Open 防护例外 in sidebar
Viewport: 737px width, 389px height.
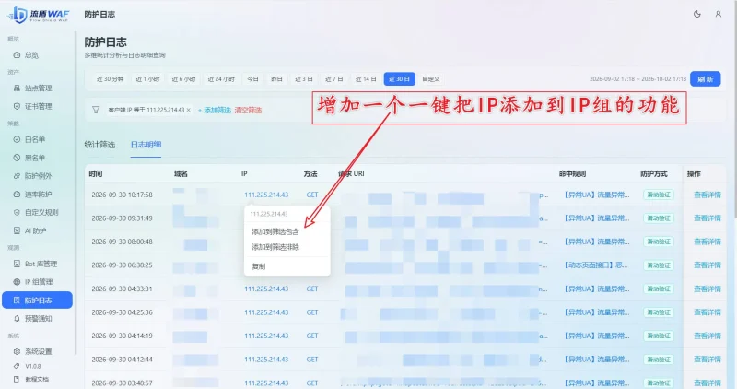click(x=38, y=176)
